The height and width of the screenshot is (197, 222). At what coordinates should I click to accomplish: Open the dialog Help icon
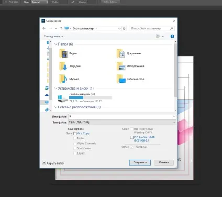(x=172, y=36)
